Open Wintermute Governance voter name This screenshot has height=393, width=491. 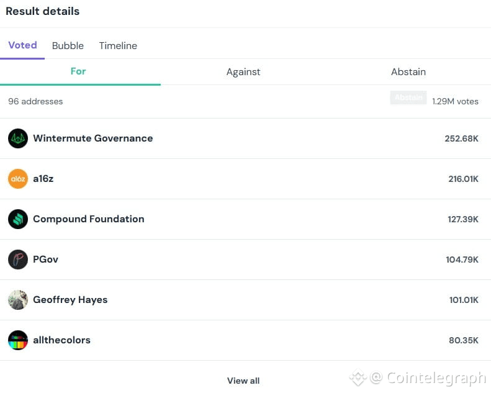tap(92, 138)
